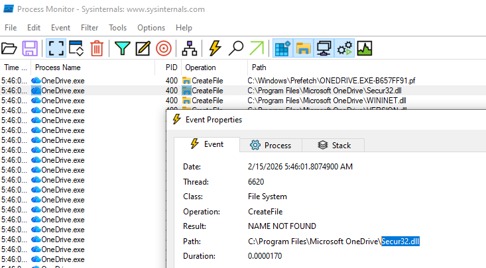Toggle network activity display

(x=324, y=48)
